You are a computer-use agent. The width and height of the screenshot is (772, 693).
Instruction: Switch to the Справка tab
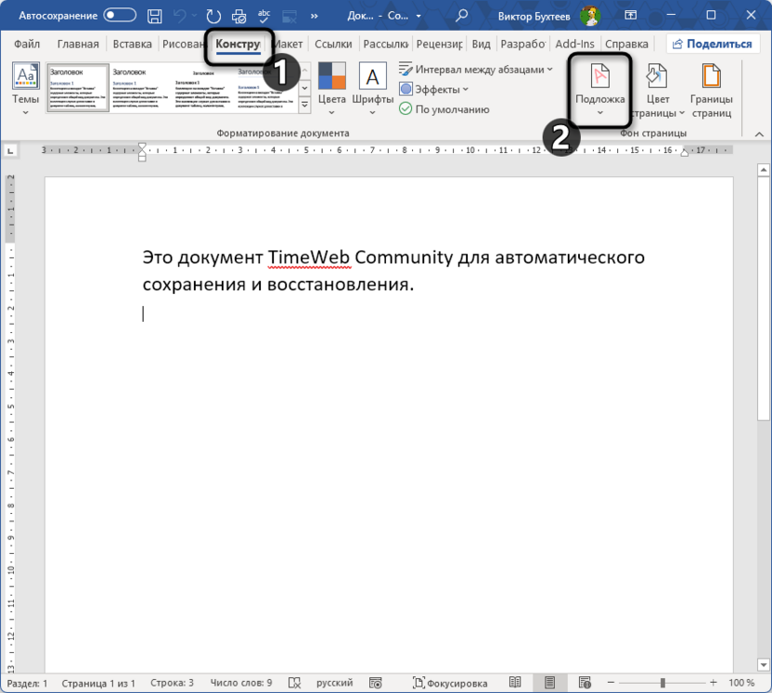point(626,44)
